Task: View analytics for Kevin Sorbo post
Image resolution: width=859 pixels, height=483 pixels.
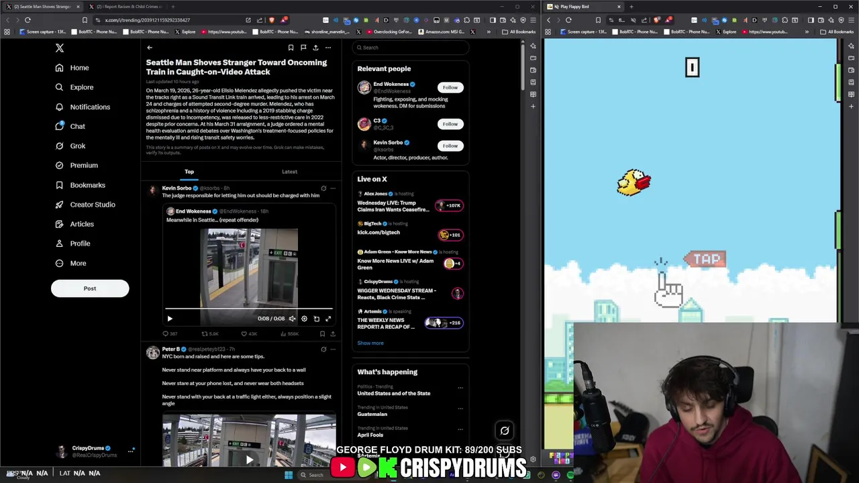Action: point(289,333)
